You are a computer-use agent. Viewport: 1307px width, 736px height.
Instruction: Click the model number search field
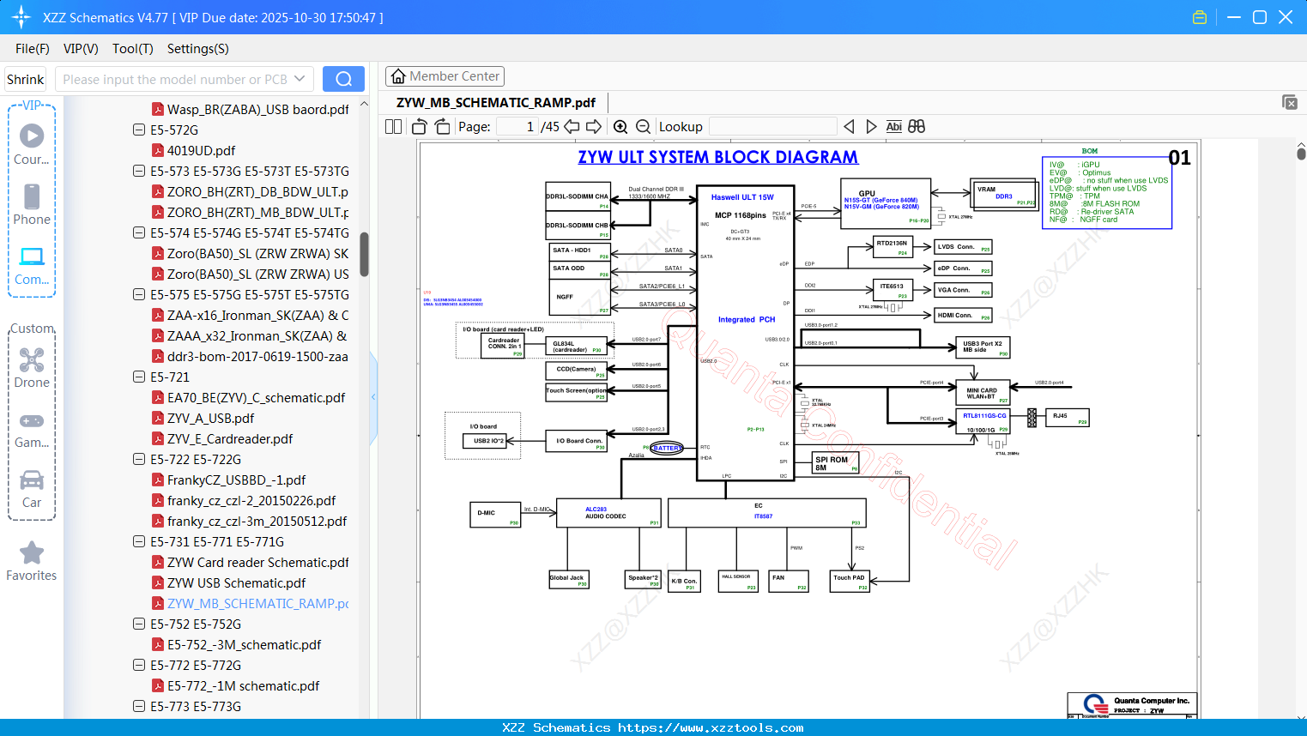[x=175, y=79]
